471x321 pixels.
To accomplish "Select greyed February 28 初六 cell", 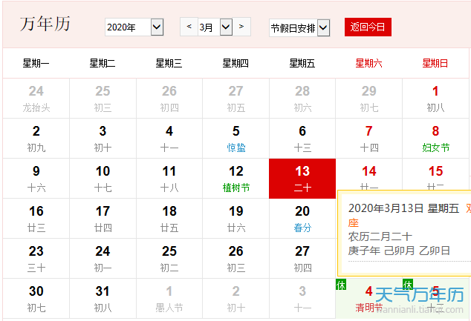I will 302,99.
